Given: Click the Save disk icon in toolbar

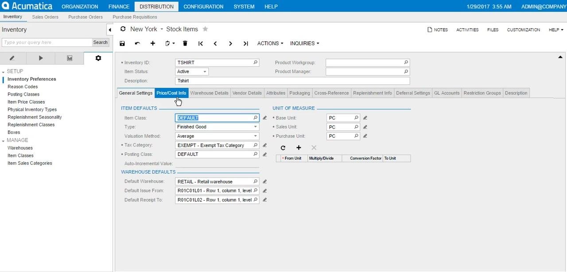Looking at the screenshot, I should pyautogui.click(x=122, y=43).
